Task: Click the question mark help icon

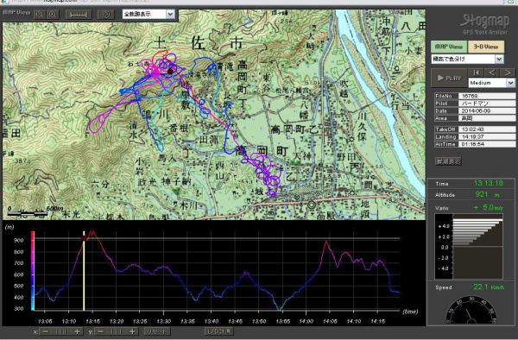Action: [106, 15]
